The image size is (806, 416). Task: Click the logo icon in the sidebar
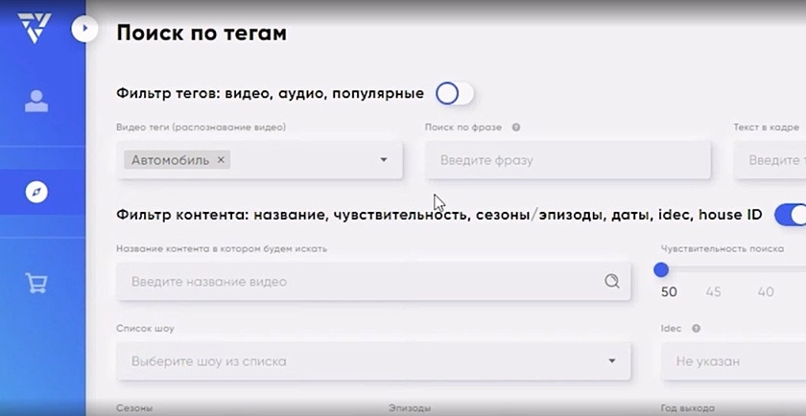click(34, 27)
